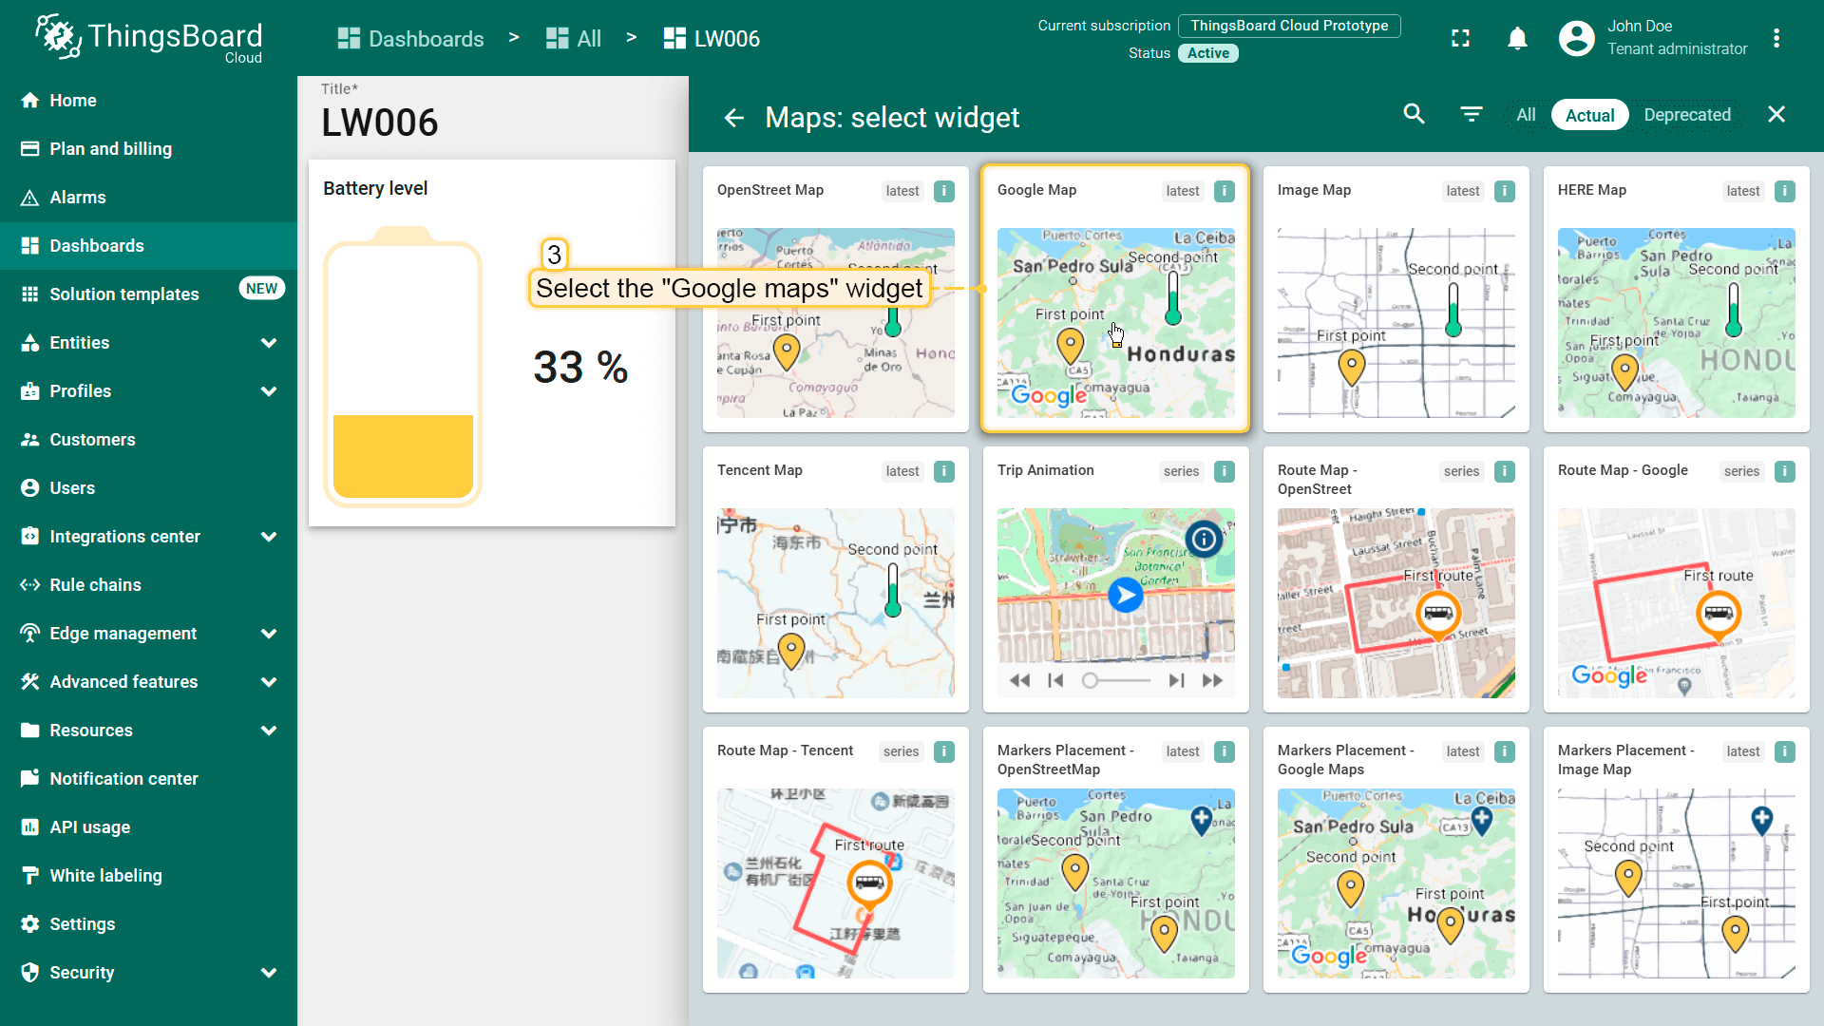Click the back arrow beside Maps title

click(x=733, y=118)
